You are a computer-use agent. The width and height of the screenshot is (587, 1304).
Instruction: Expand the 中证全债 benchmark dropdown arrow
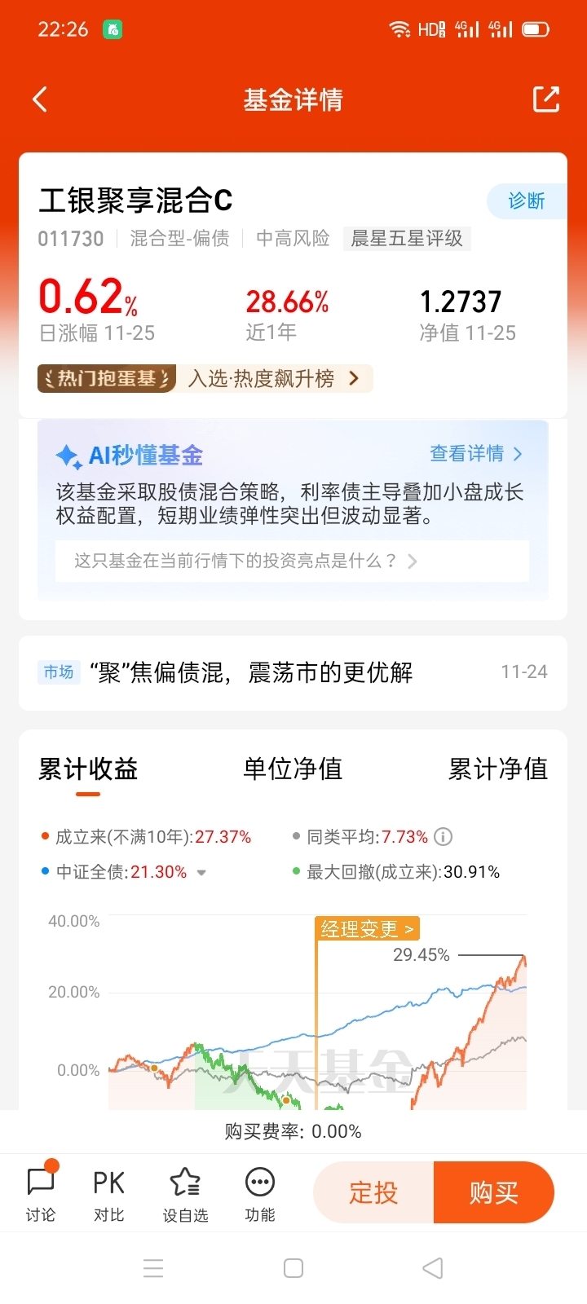201,873
